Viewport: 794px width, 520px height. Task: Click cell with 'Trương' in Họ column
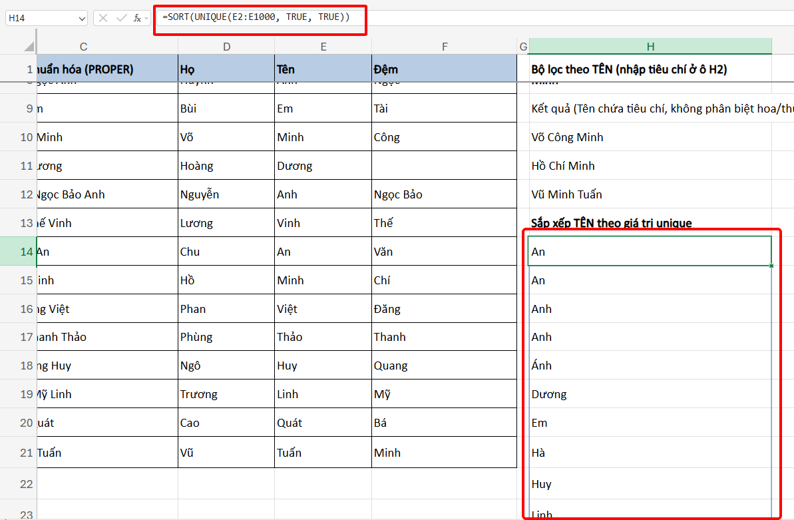tap(227, 394)
